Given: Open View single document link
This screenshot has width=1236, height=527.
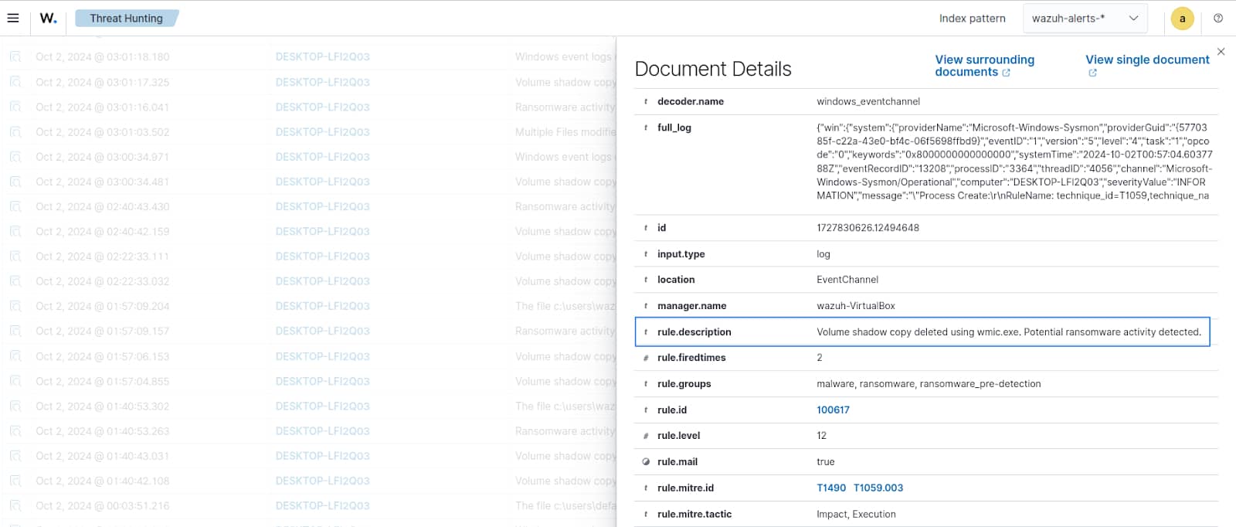Looking at the screenshot, I should pyautogui.click(x=1146, y=60).
